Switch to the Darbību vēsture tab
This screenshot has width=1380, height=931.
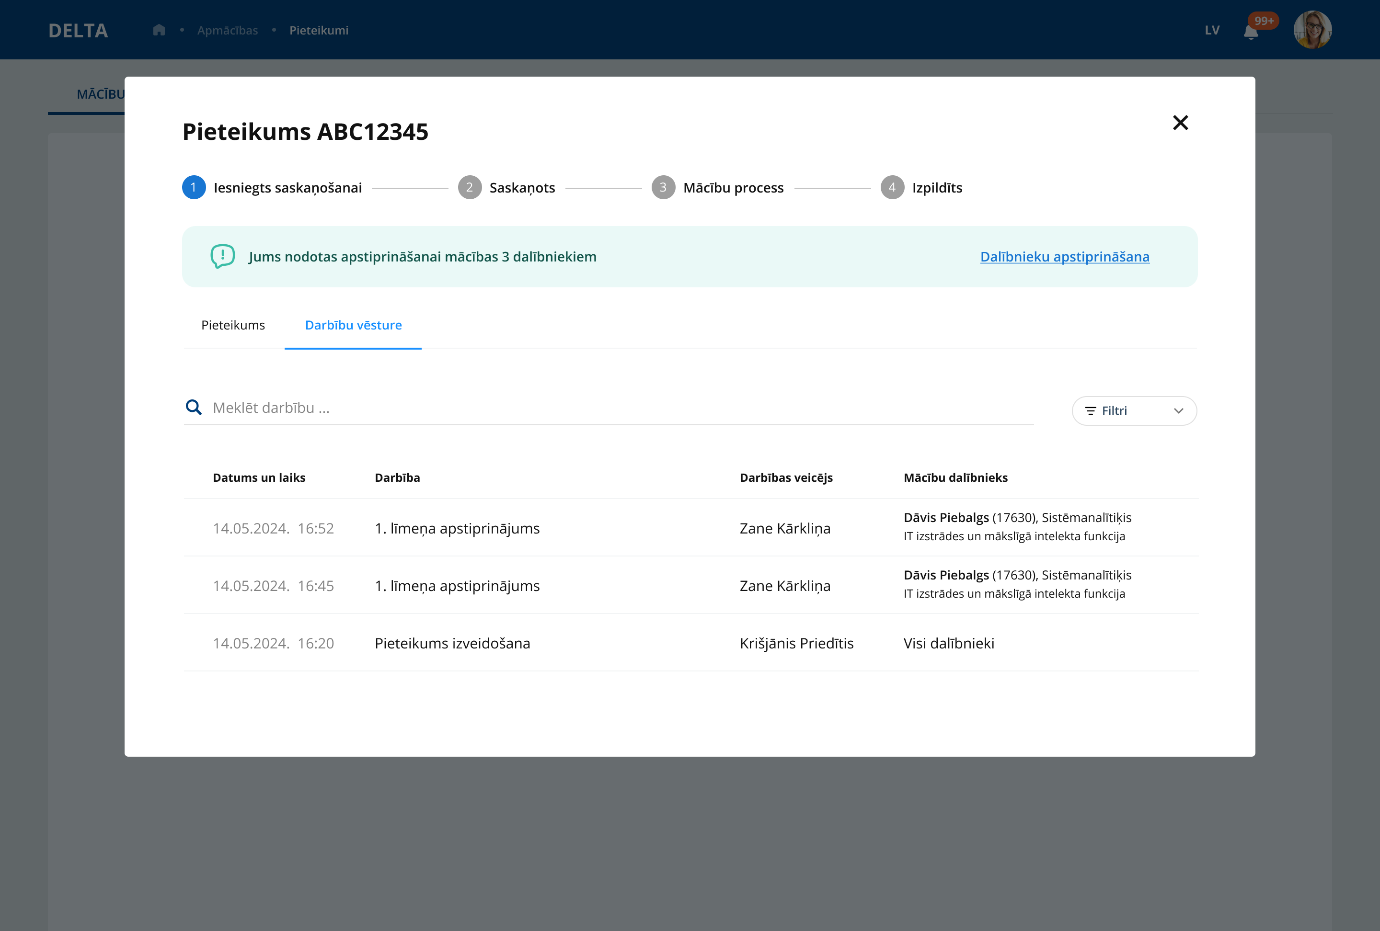coord(353,325)
